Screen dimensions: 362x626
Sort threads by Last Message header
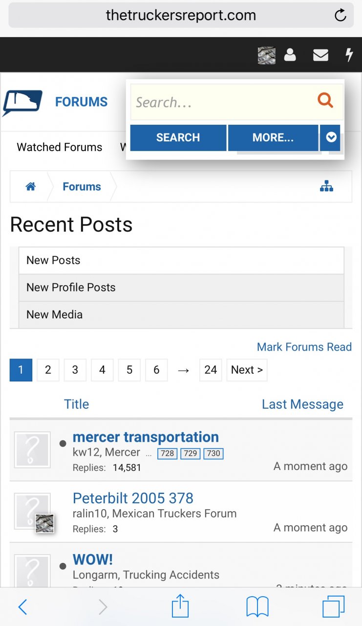(302, 404)
